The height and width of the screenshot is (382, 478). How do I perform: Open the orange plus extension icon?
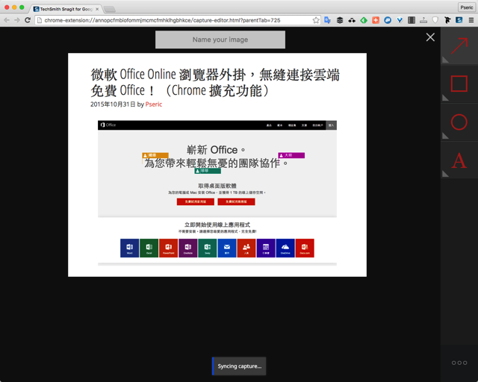coord(376,20)
